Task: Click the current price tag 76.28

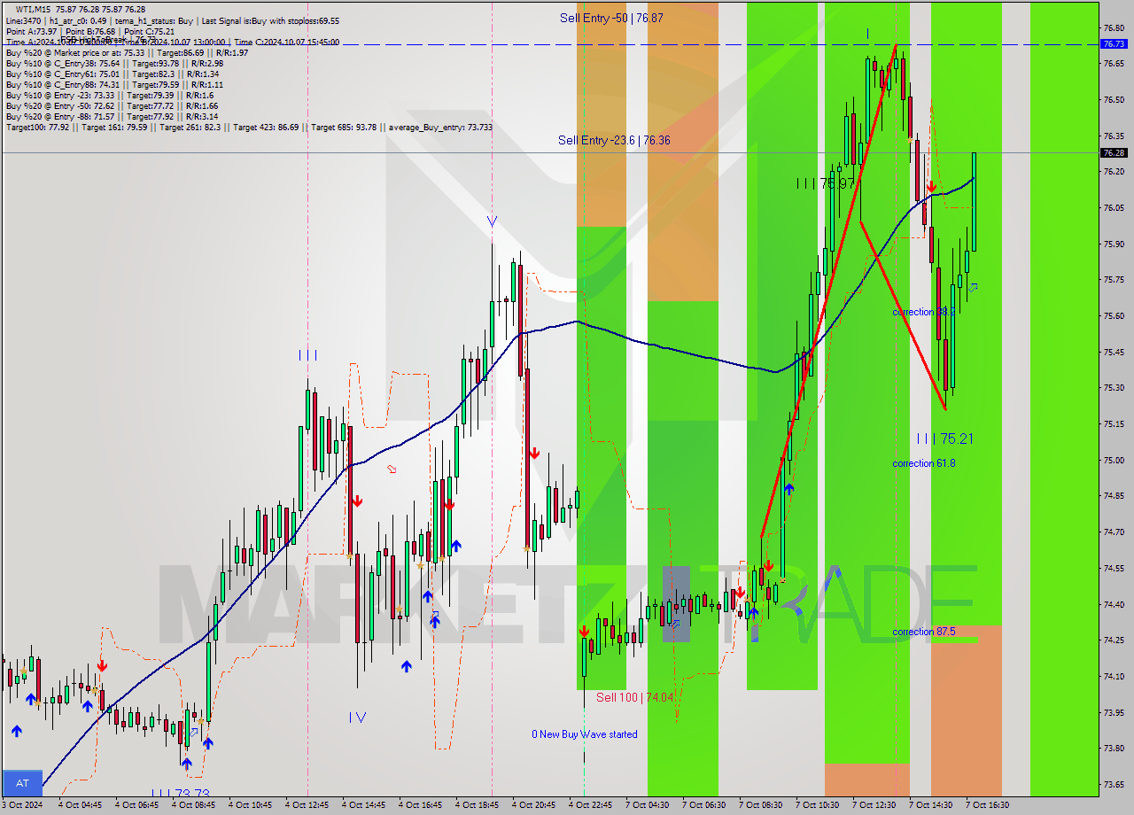Action: [x=1114, y=152]
